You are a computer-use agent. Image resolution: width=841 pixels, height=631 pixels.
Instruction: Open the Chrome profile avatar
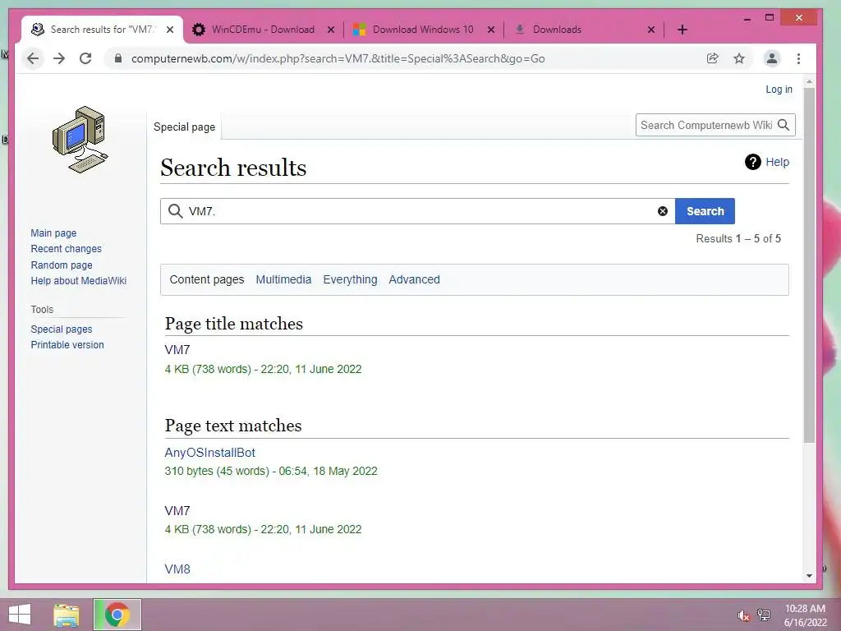(772, 58)
